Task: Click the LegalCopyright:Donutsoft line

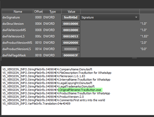Action: pos(47,83)
